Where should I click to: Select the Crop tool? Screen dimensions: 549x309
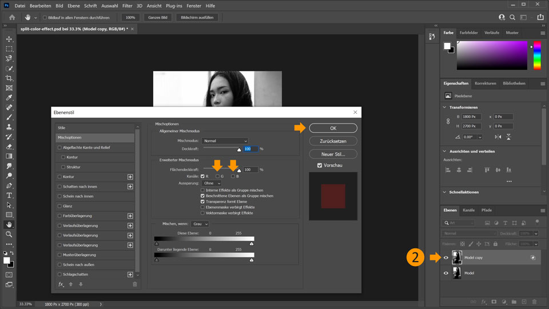coord(9,78)
